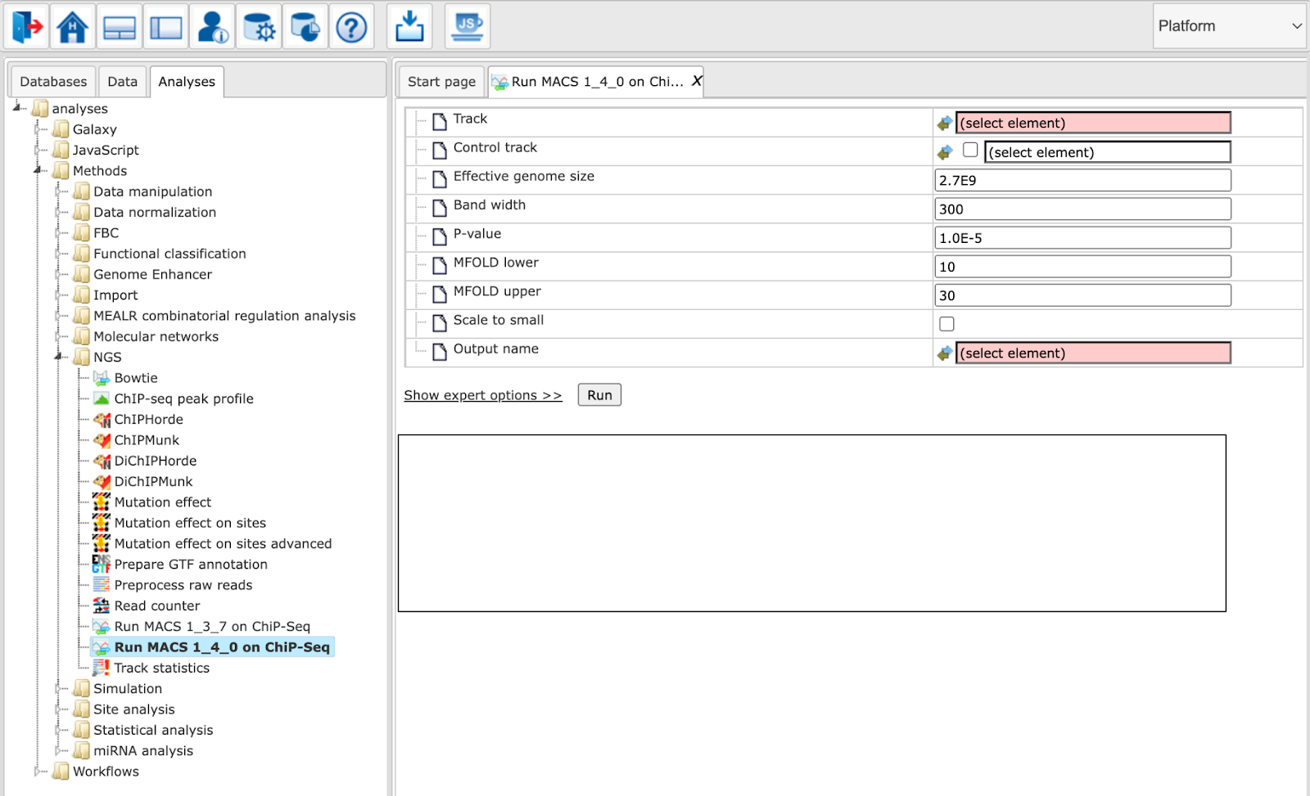Expand the JavaScript folder
Screen dimensions: 1310x796
click(x=38, y=150)
